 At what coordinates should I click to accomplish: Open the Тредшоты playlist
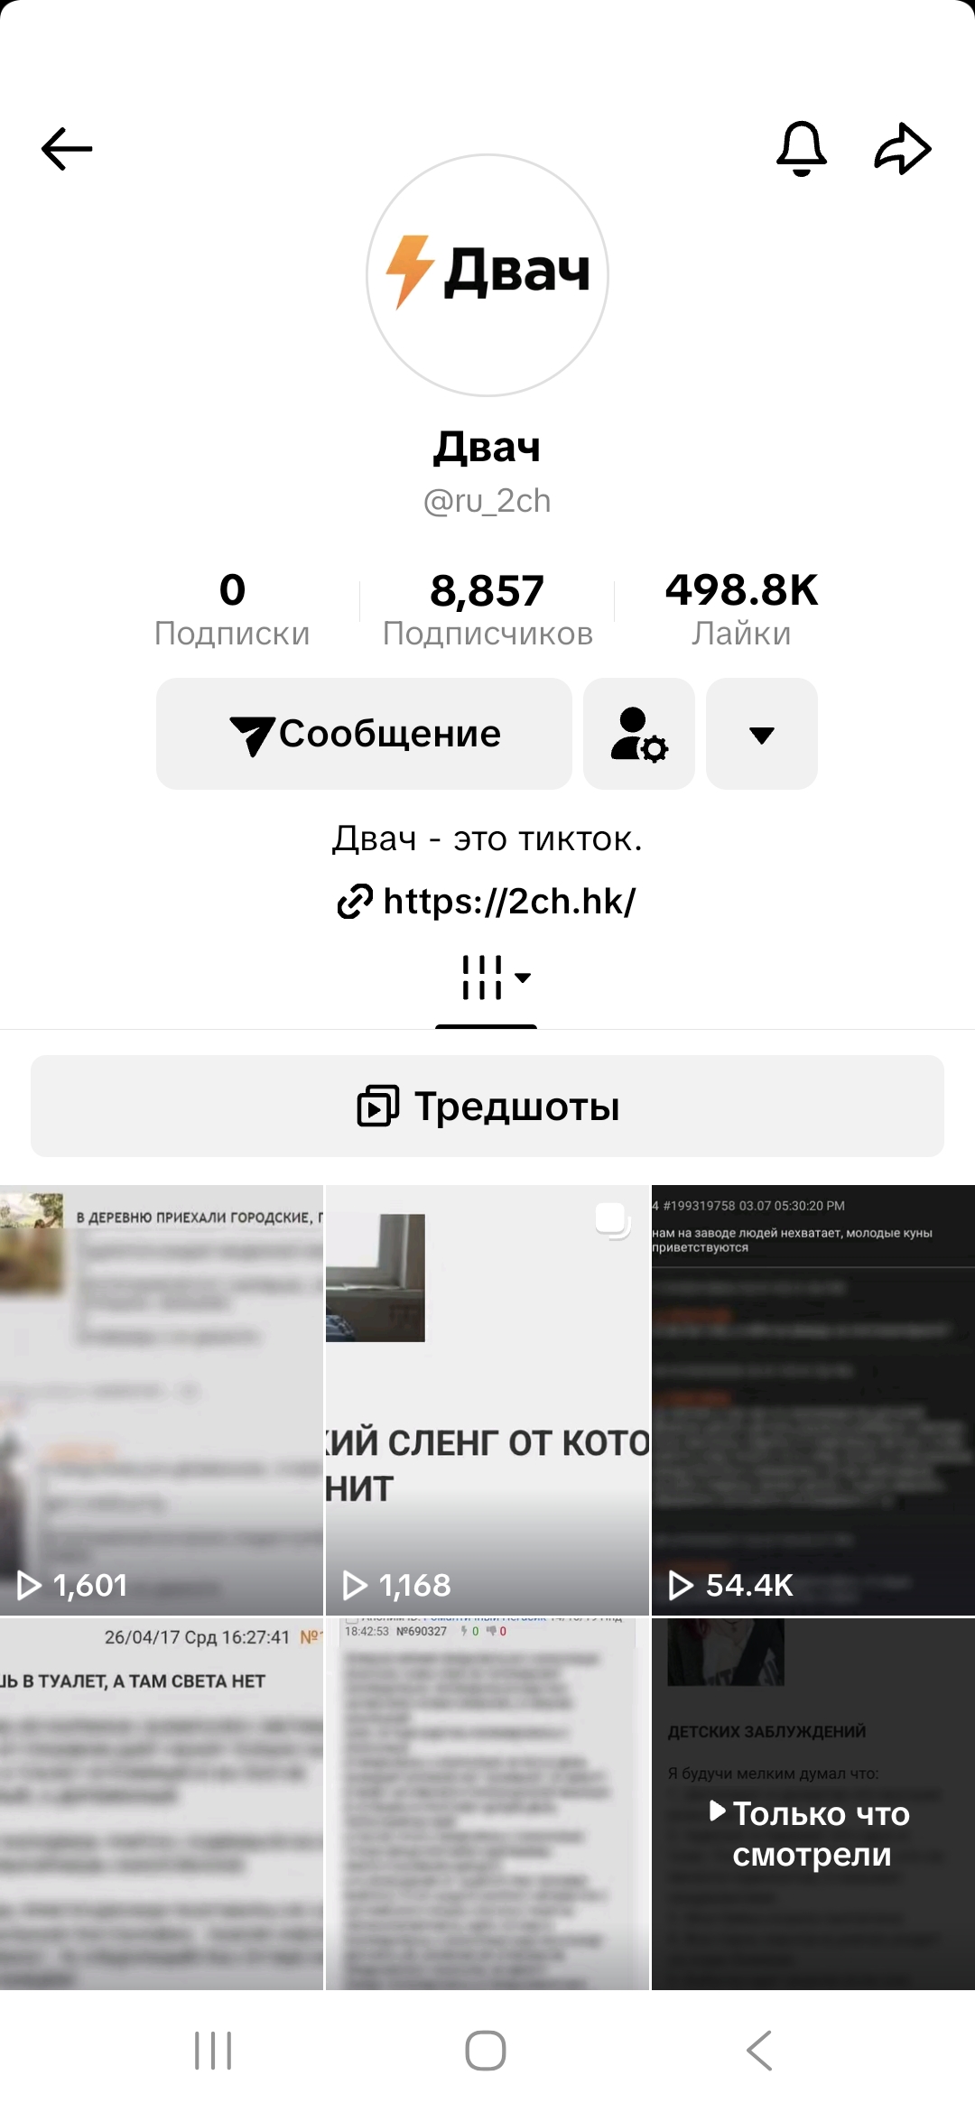click(487, 1106)
